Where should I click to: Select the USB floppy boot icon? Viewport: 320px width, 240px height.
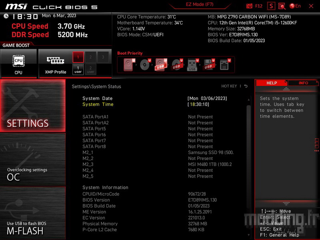pyautogui.click(x=208, y=64)
